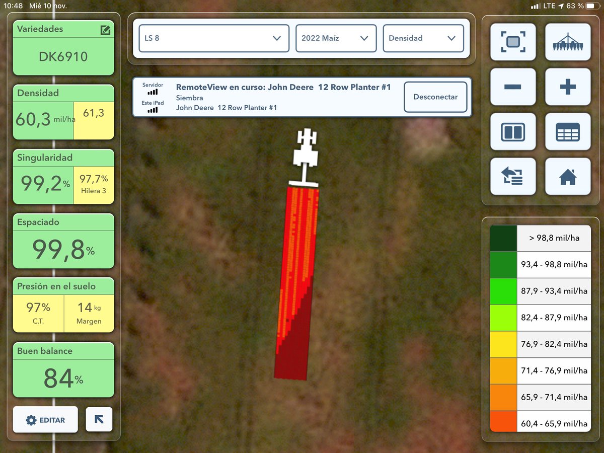Open the Densidad layer dropdown
Viewport: 604px width, 453px height.
click(x=423, y=38)
